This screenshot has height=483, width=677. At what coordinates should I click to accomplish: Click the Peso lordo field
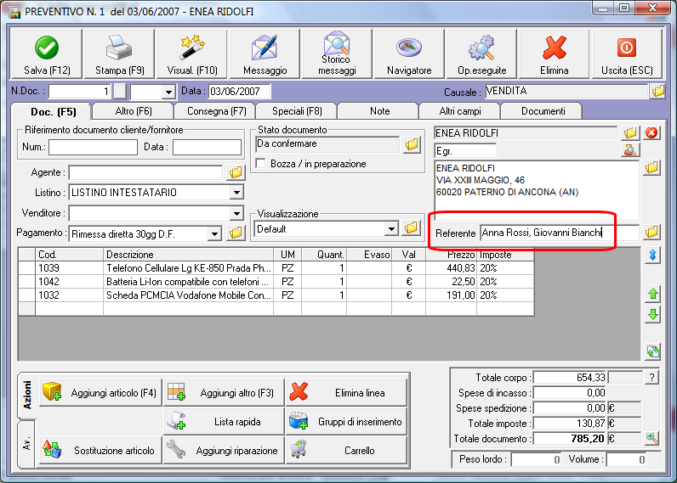tap(537, 460)
